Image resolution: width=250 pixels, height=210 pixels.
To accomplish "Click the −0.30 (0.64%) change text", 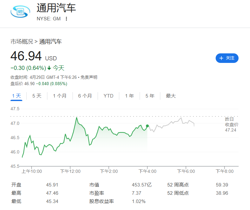I will (28, 68).
